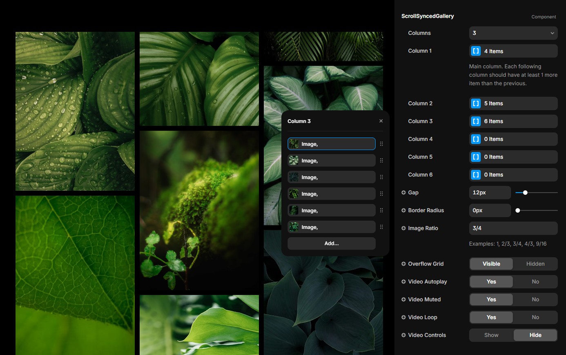The width and height of the screenshot is (566, 355).
Task: Set Video Autoplay to Yes
Action: coord(491,281)
